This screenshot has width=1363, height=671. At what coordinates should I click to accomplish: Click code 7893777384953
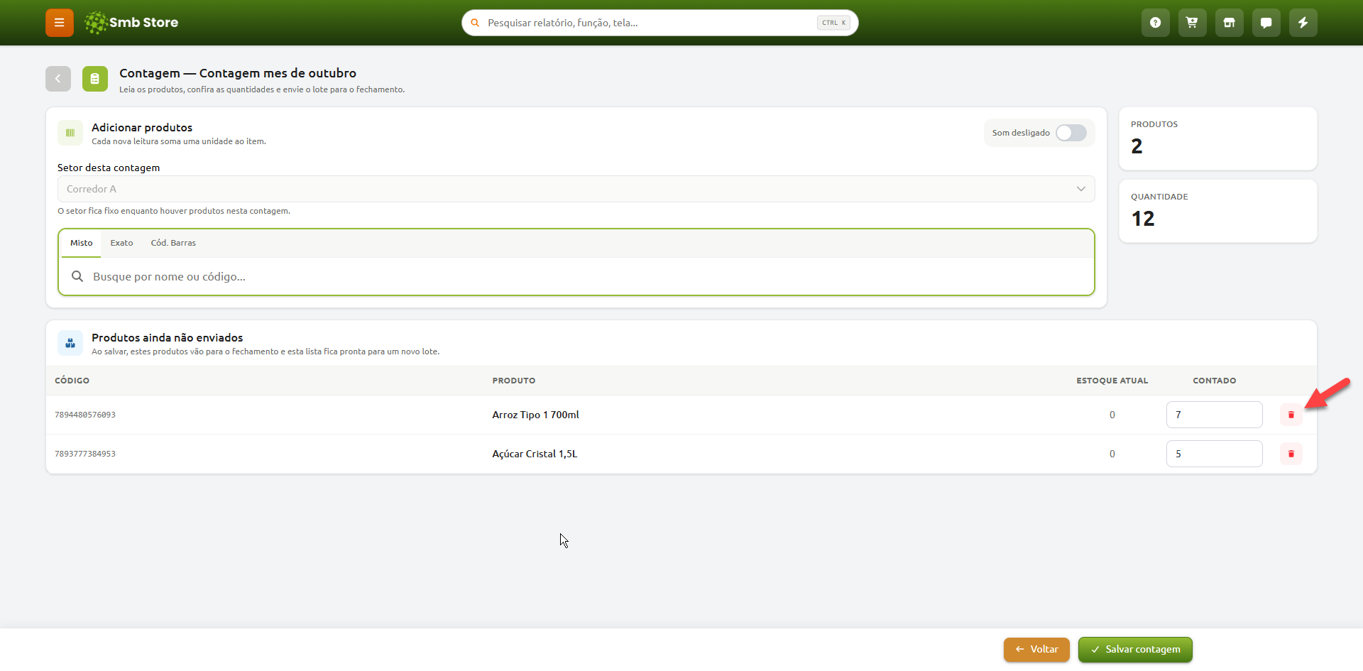[85, 454]
